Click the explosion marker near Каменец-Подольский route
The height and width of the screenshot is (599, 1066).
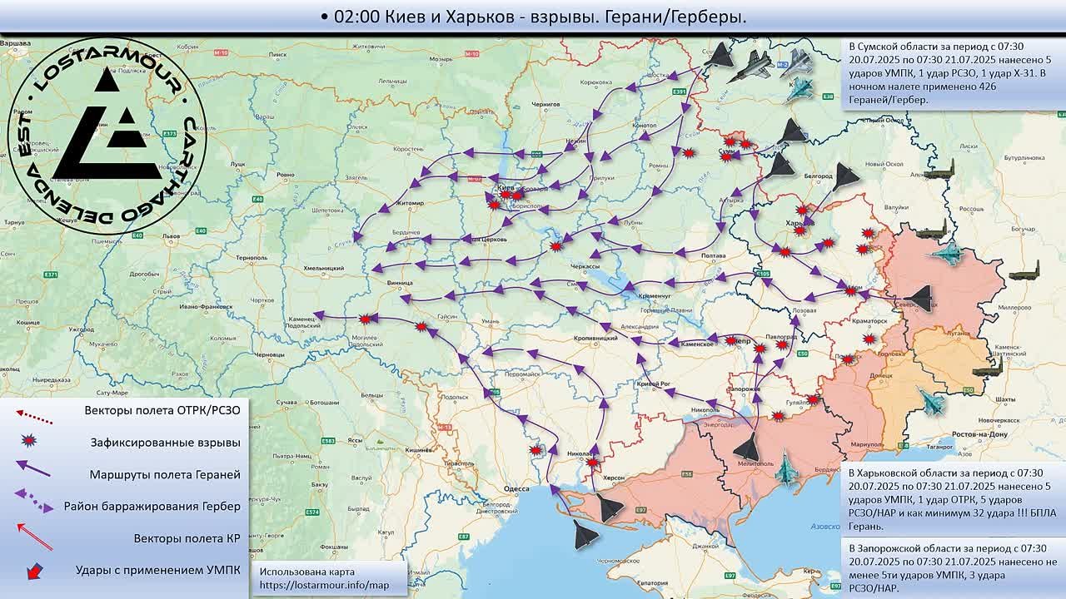[365, 319]
